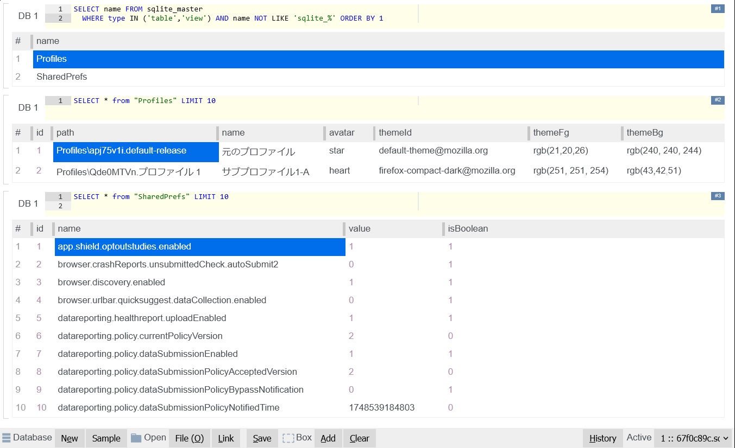
Task: Click the #2 box badge
Action: pyautogui.click(x=717, y=100)
